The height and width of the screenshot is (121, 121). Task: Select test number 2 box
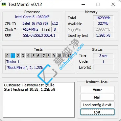coord(18,56)
